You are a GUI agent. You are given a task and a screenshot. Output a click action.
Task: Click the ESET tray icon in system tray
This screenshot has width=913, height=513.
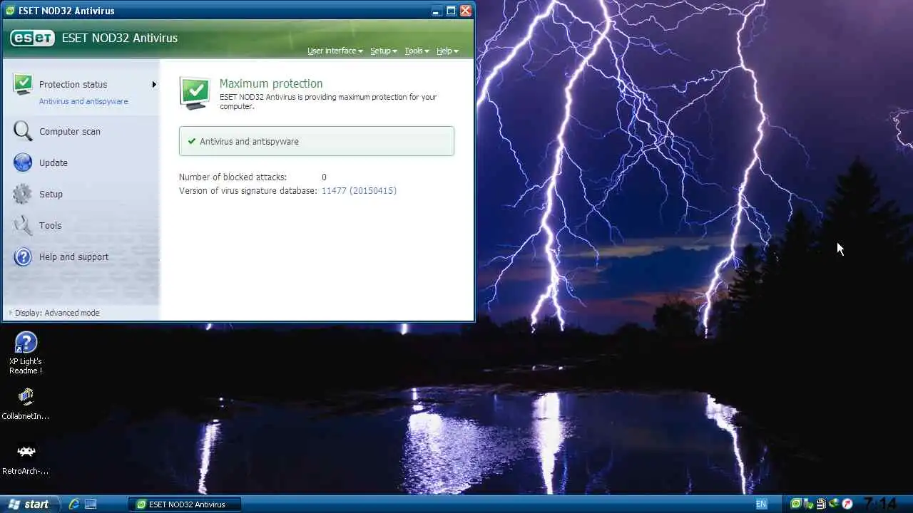(796, 504)
